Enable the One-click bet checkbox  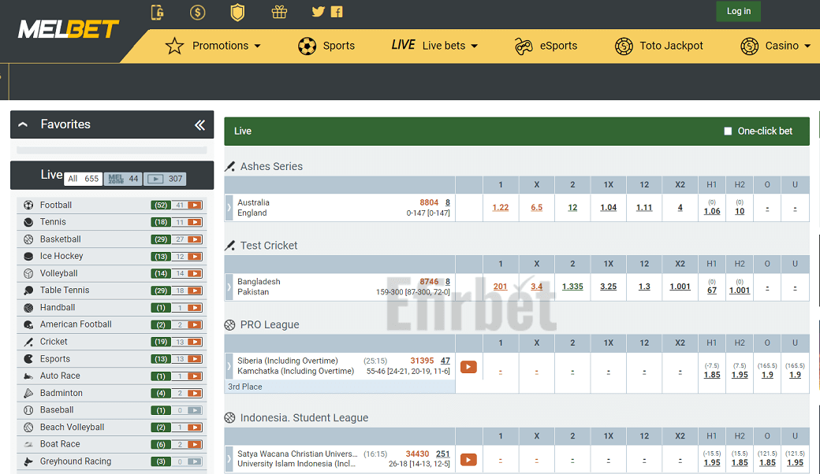coord(728,131)
